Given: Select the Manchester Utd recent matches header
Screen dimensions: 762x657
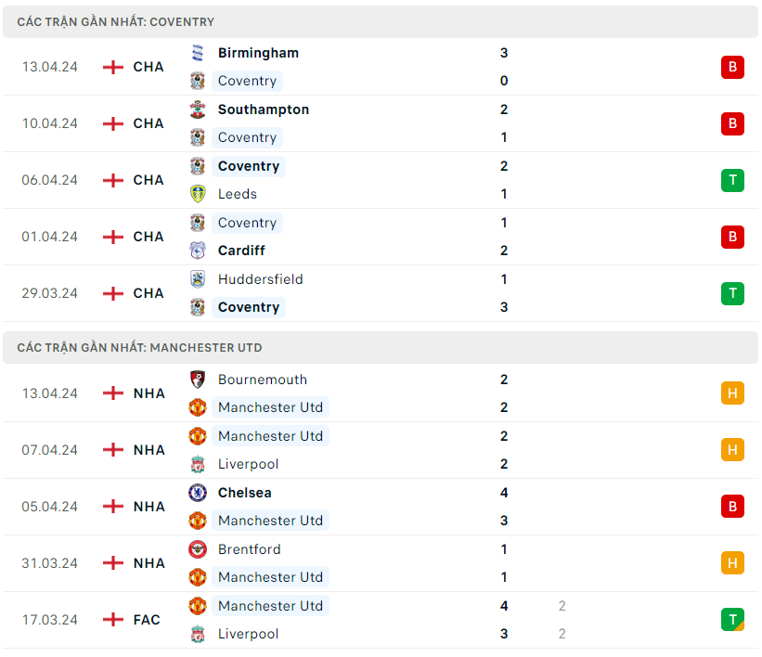Looking at the screenshot, I should click(x=139, y=348).
